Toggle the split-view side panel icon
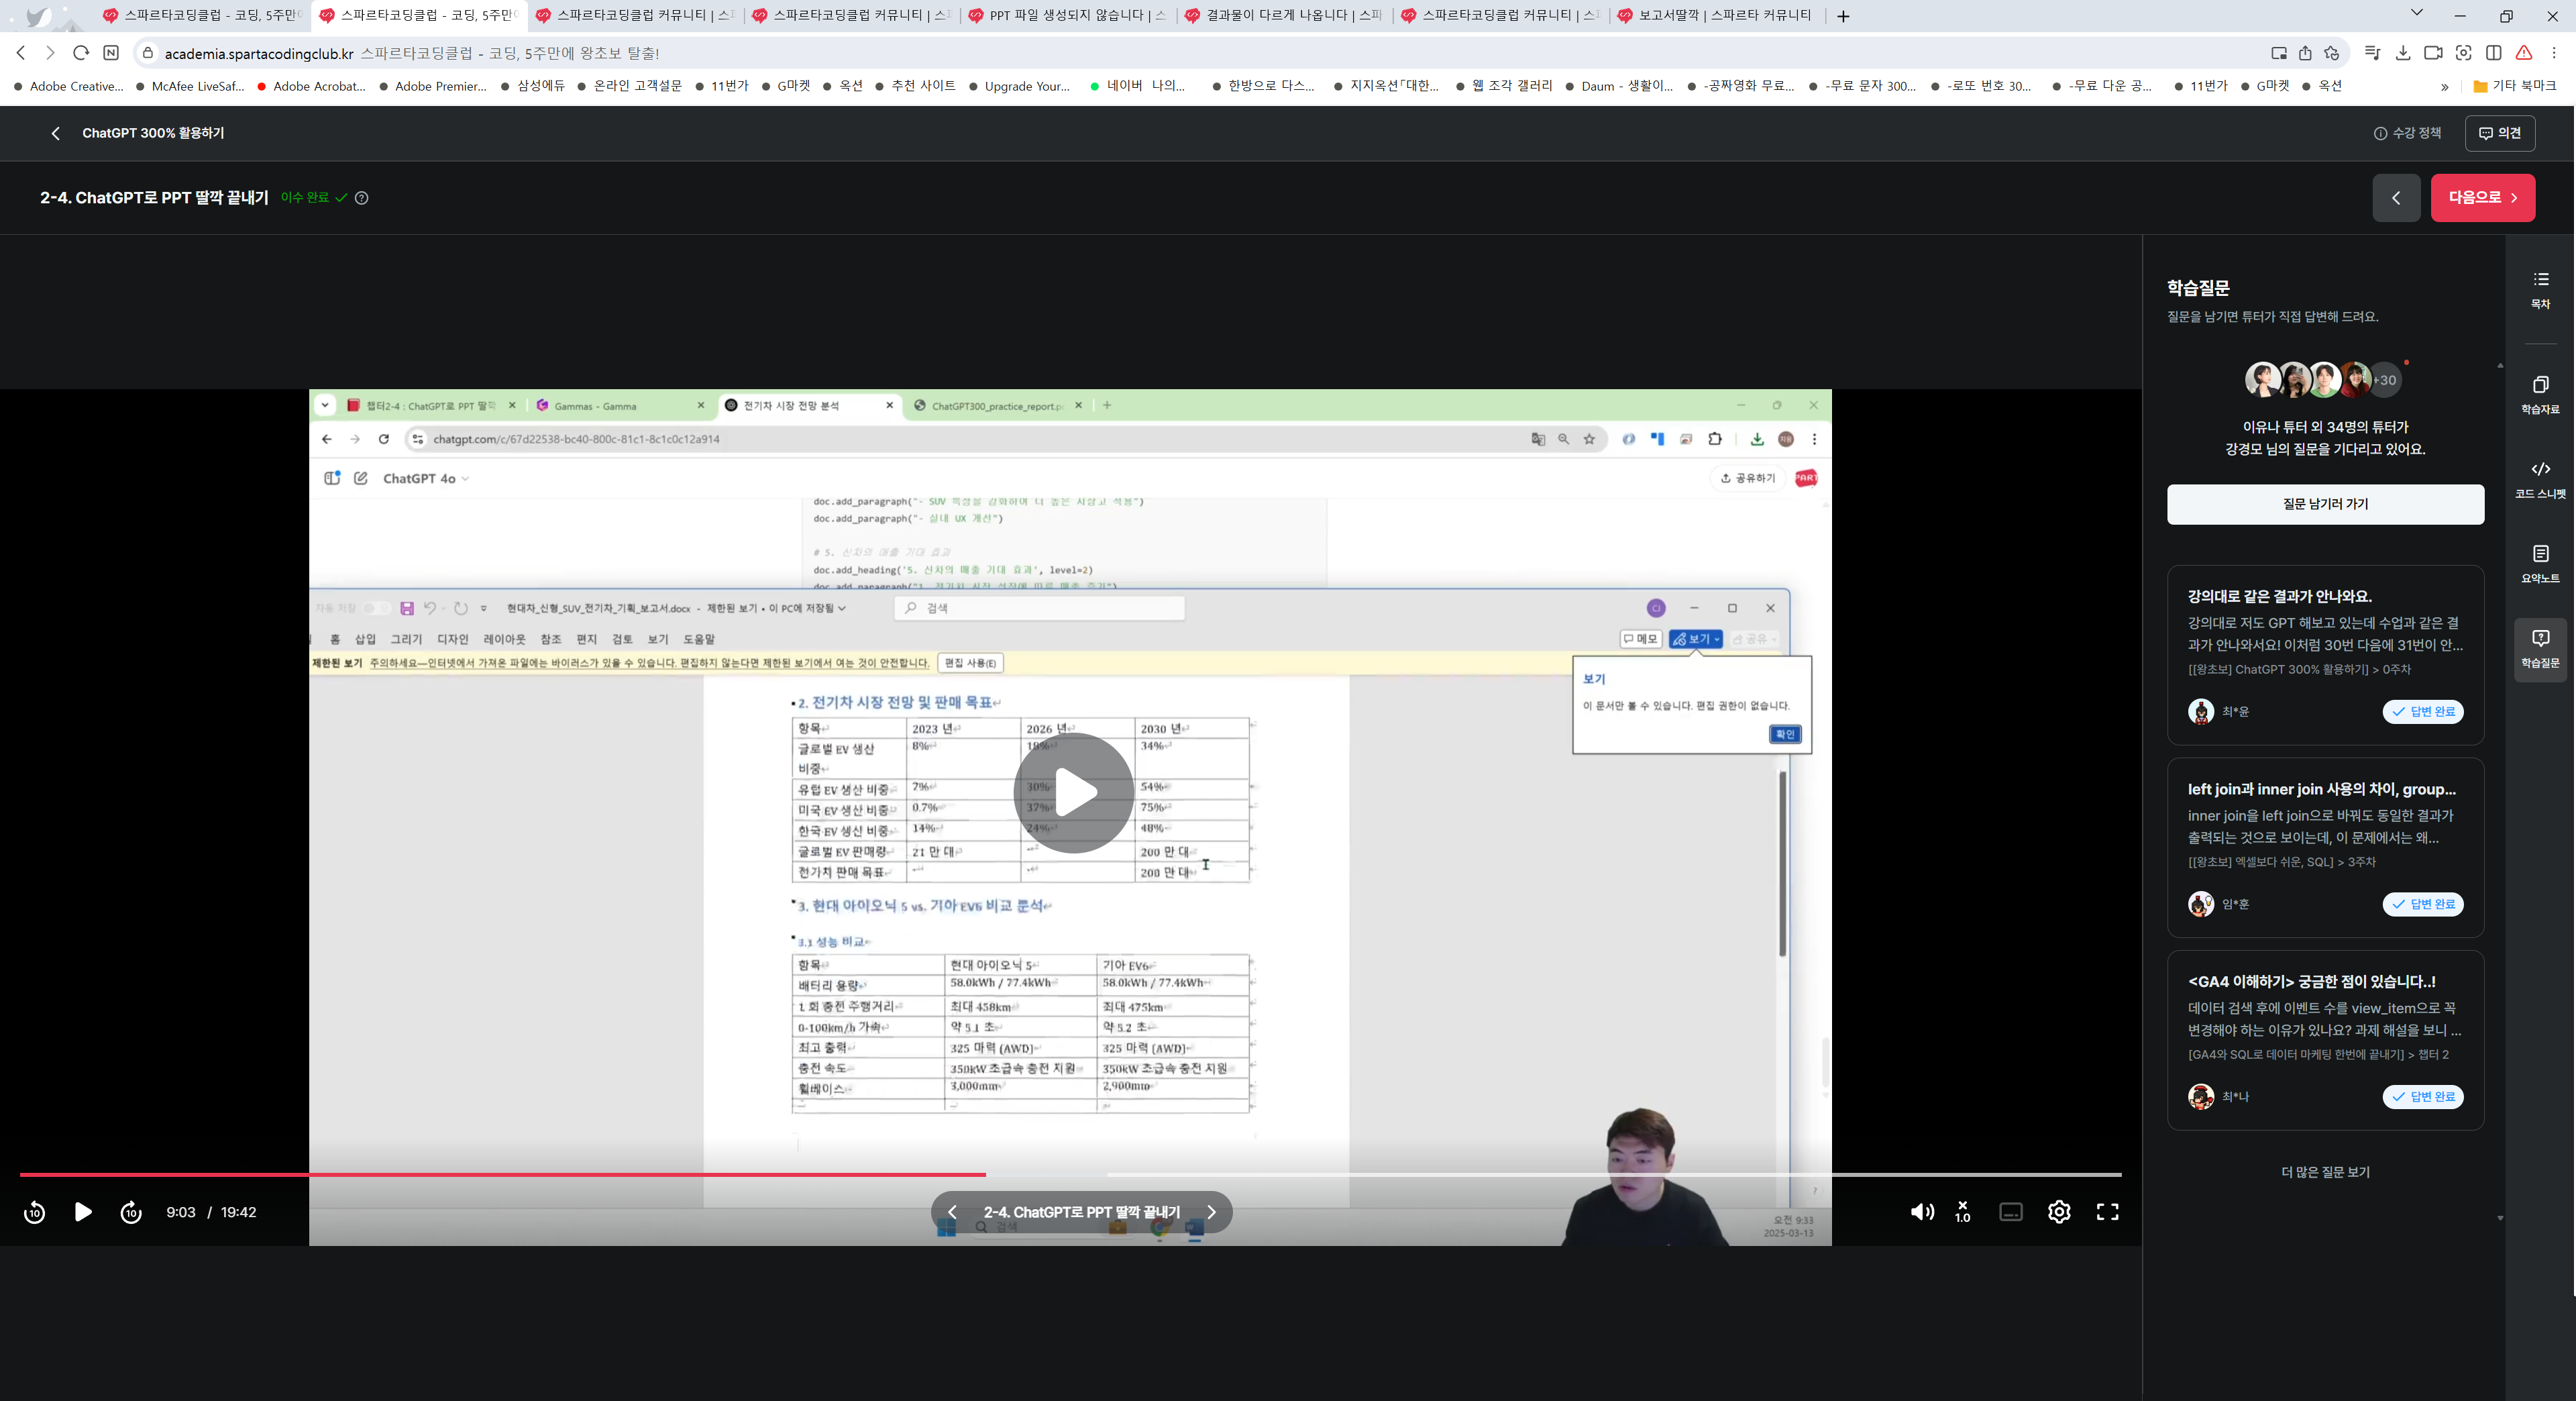This screenshot has height=1401, width=2576. pyautogui.click(x=2494, y=53)
